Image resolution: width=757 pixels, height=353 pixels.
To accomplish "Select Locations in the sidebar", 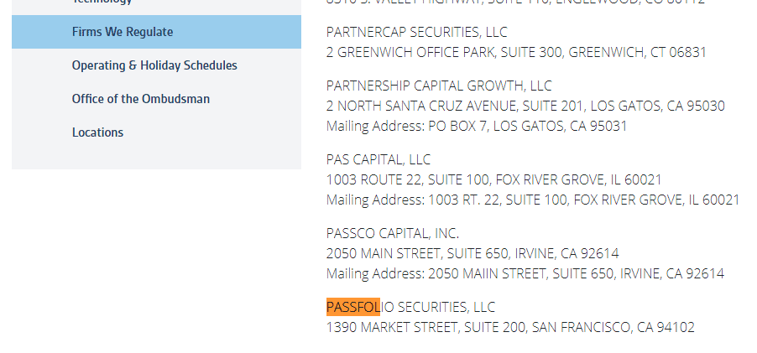I will pyautogui.click(x=97, y=132).
